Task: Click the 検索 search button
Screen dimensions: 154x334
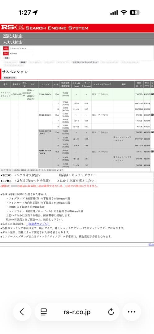Action: pos(7,58)
